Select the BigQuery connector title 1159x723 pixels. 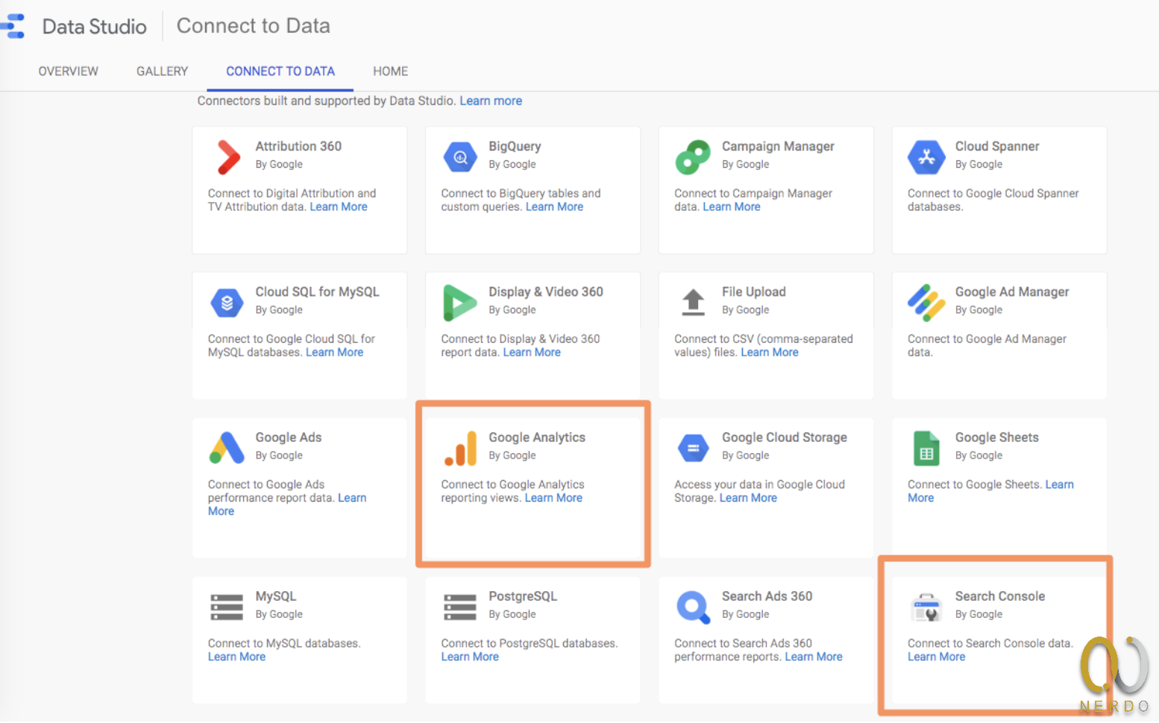tap(515, 146)
